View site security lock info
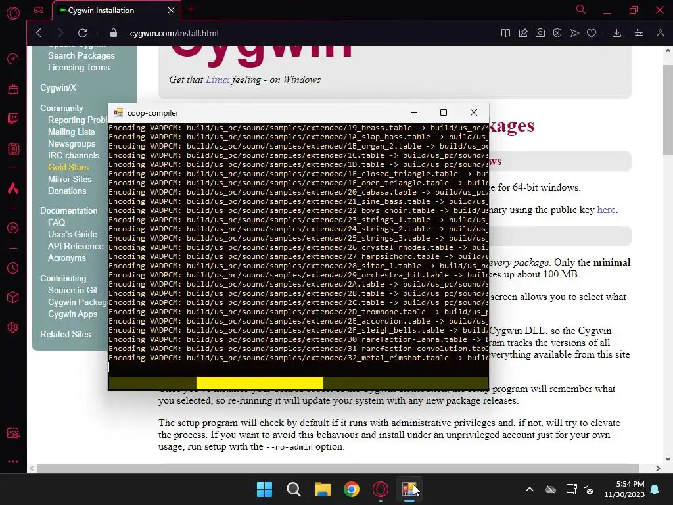The height and width of the screenshot is (505, 673). pos(113,33)
